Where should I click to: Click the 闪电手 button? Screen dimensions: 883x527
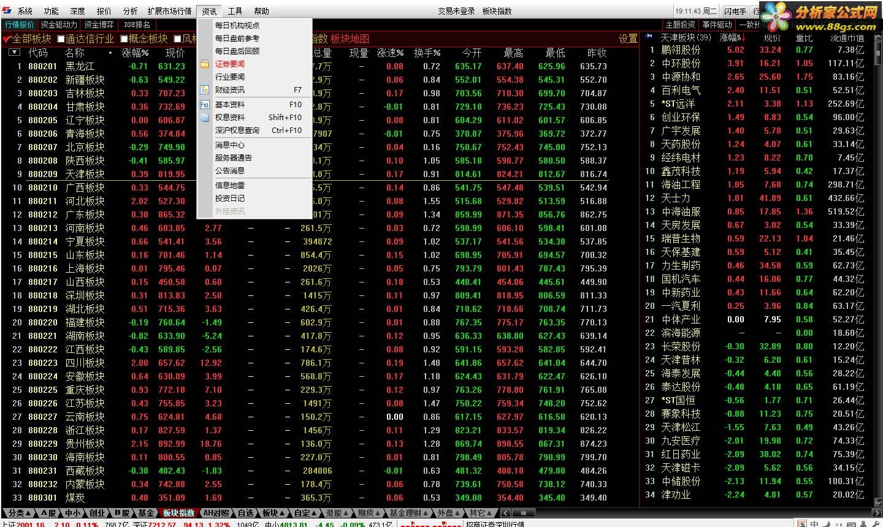pos(735,11)
